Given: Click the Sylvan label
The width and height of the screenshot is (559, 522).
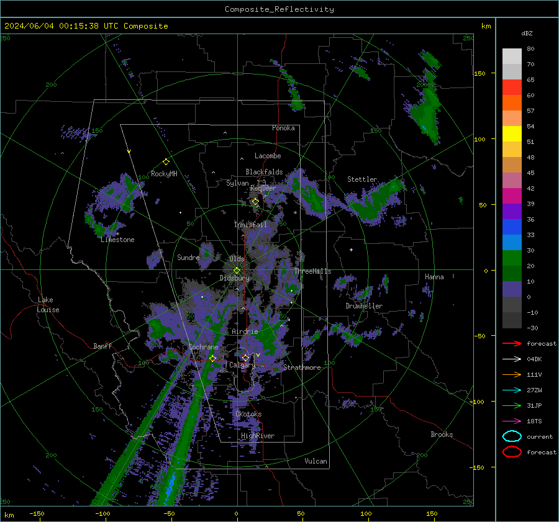Looking at the screenshot, I should click(237, 183).
